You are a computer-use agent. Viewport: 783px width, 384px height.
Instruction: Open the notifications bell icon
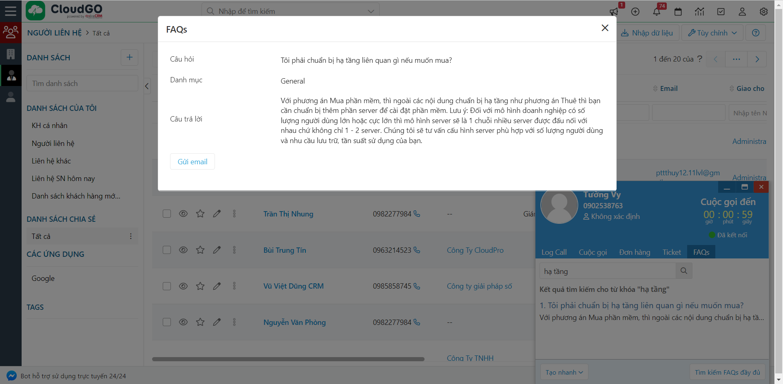pos(657,12)
